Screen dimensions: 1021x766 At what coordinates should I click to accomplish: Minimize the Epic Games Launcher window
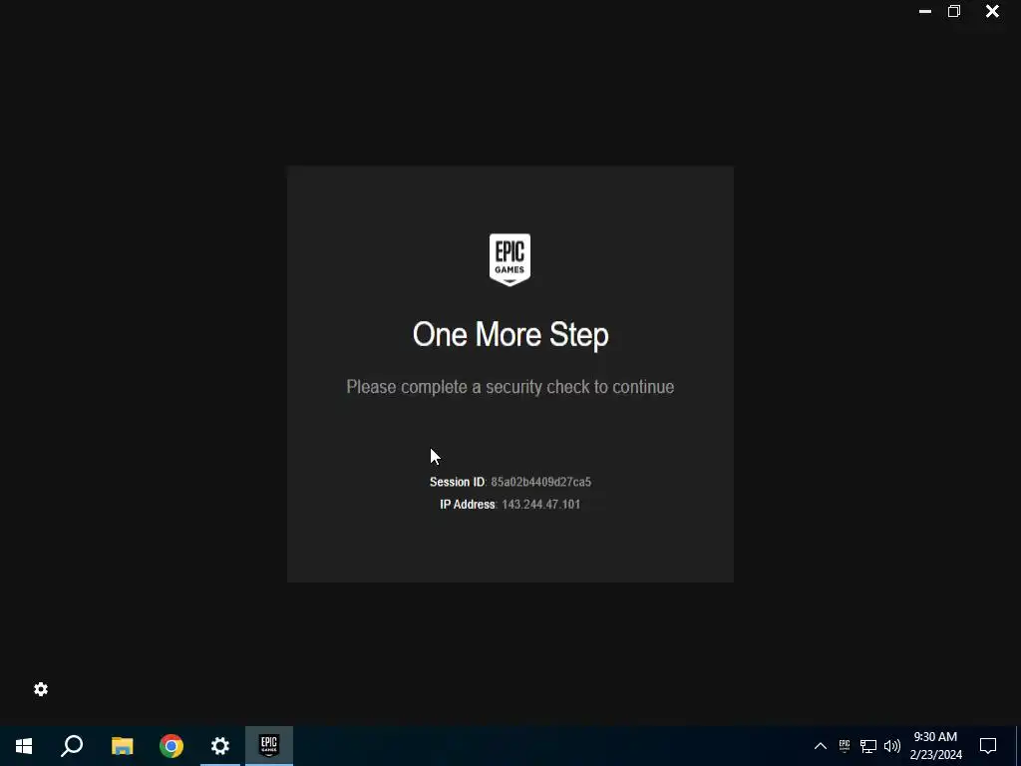(924, 11)
